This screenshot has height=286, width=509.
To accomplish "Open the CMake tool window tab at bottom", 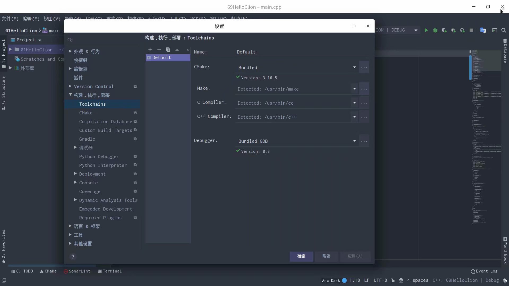I will [48, 271].
